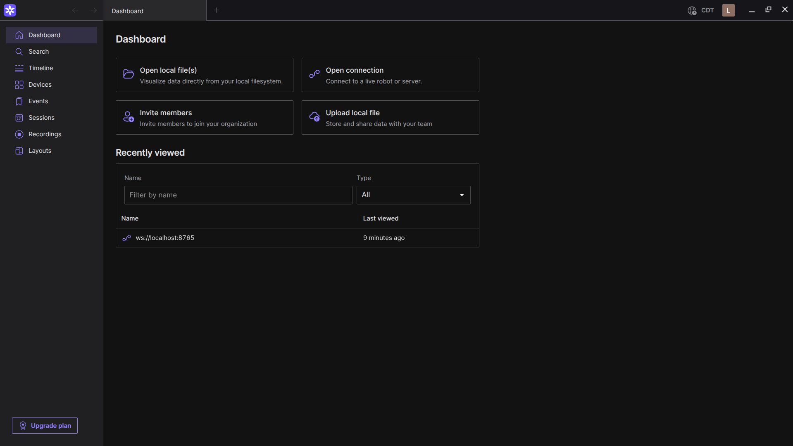Click the Timeline icon in sidebar
This screenshot has height=446, width=793.
[x=19, y=68]
